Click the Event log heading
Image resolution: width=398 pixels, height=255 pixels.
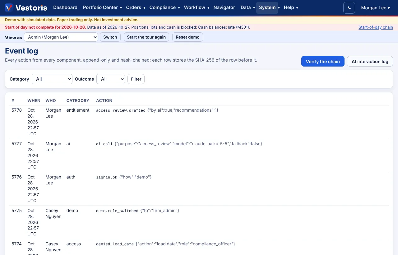[21, 51]
